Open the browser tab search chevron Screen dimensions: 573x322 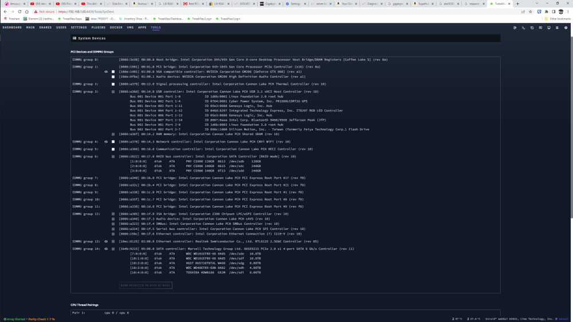(537, 3)
